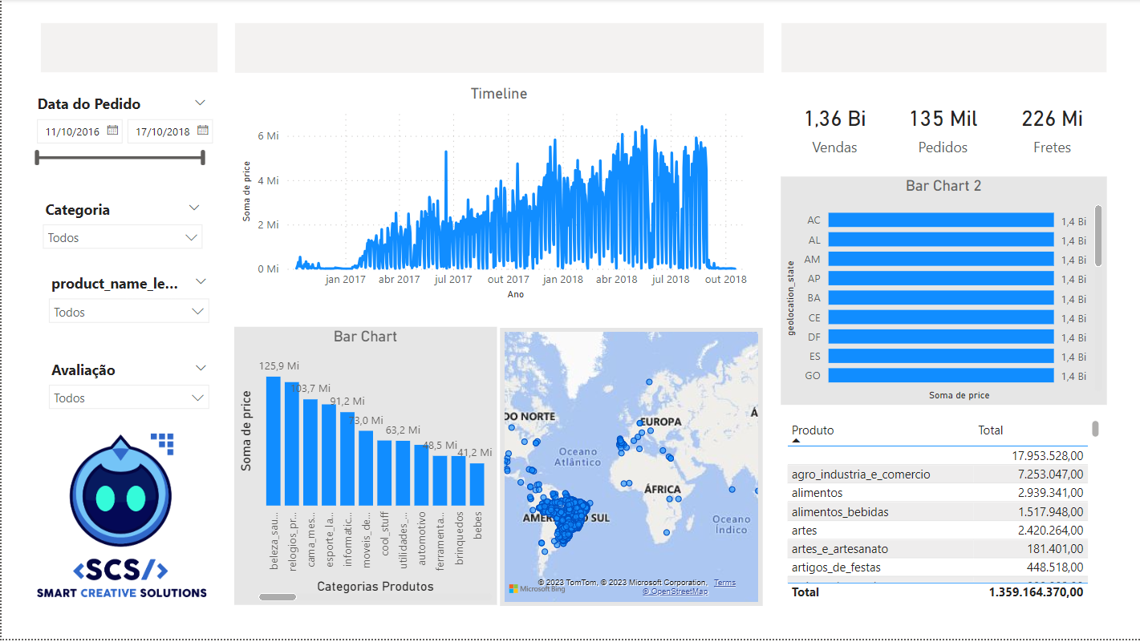Screen dimensions: 1140x642
Task: Click the Categorias Produtos axis title
Action: [375, 586]
